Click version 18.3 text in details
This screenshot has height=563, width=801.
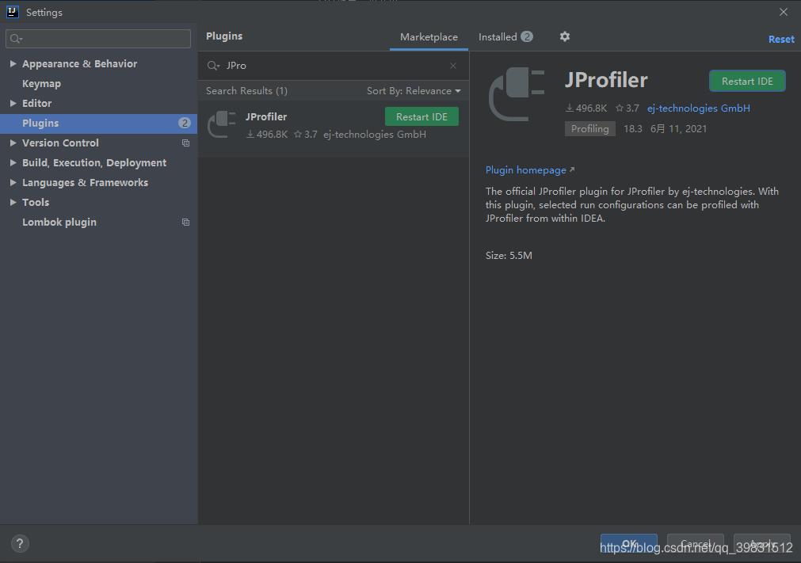[633, 129]
